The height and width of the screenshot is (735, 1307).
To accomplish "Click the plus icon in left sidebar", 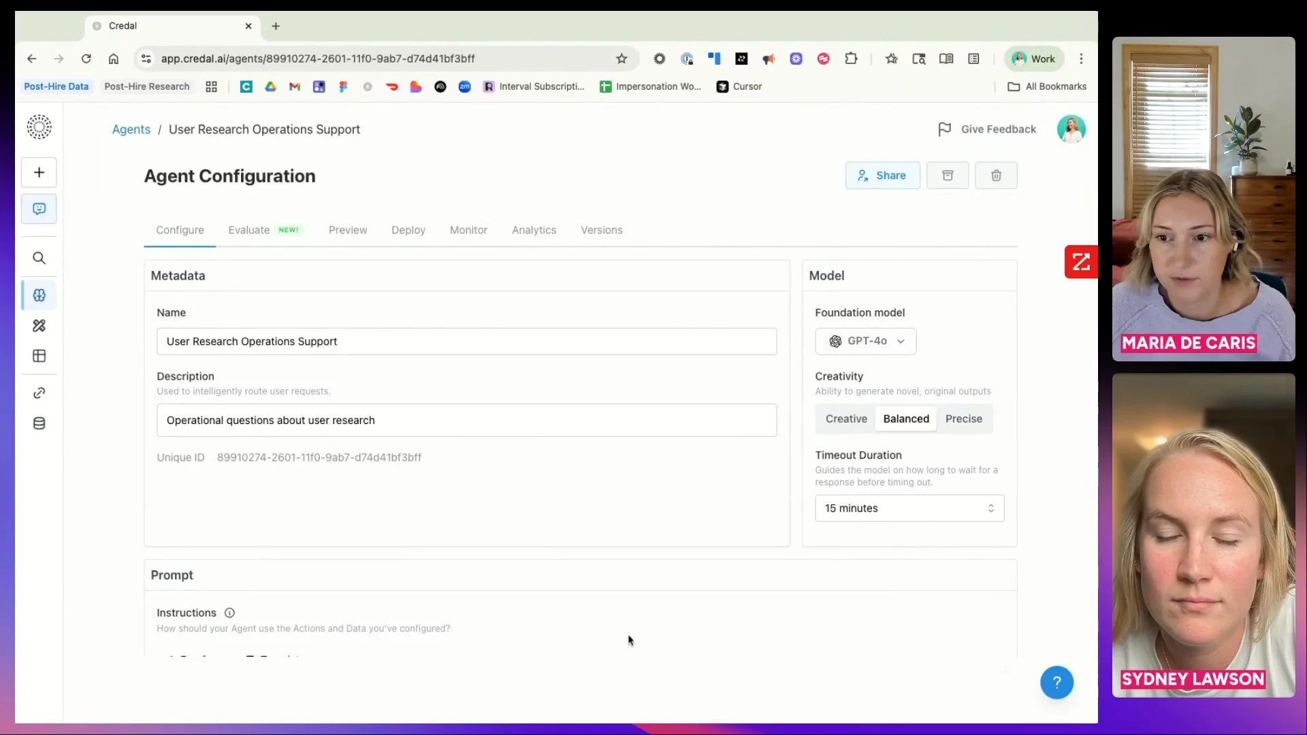I will click(x=39, y=172).
